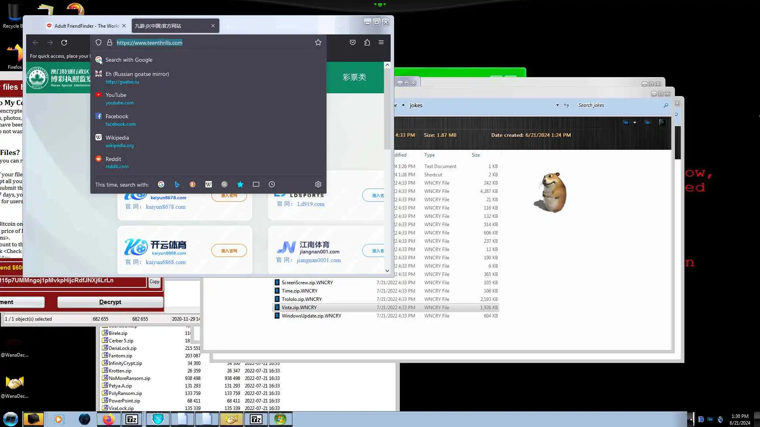Expand the jokes address bar dropdown
The height and width of the screenshot is (427, 760).
pyautogui.click(x=557, y=105)
